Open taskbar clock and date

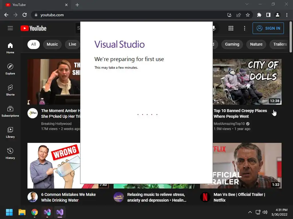279,212
